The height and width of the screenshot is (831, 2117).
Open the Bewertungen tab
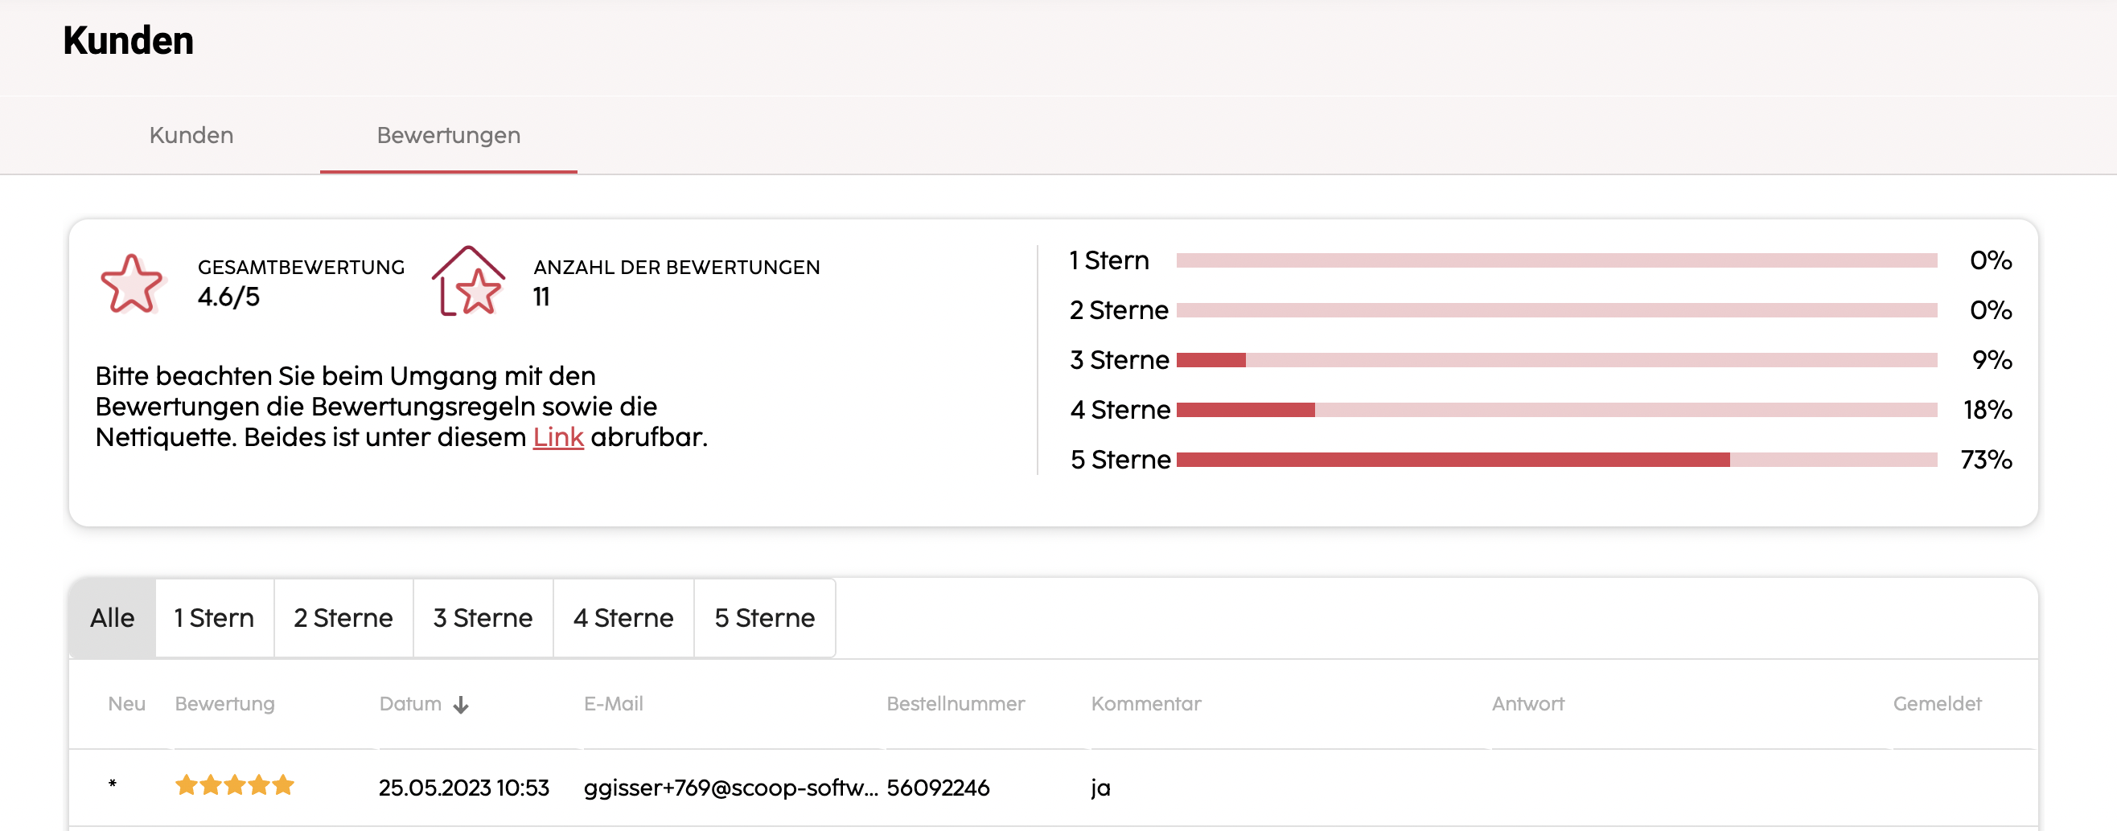click(449, 135)
